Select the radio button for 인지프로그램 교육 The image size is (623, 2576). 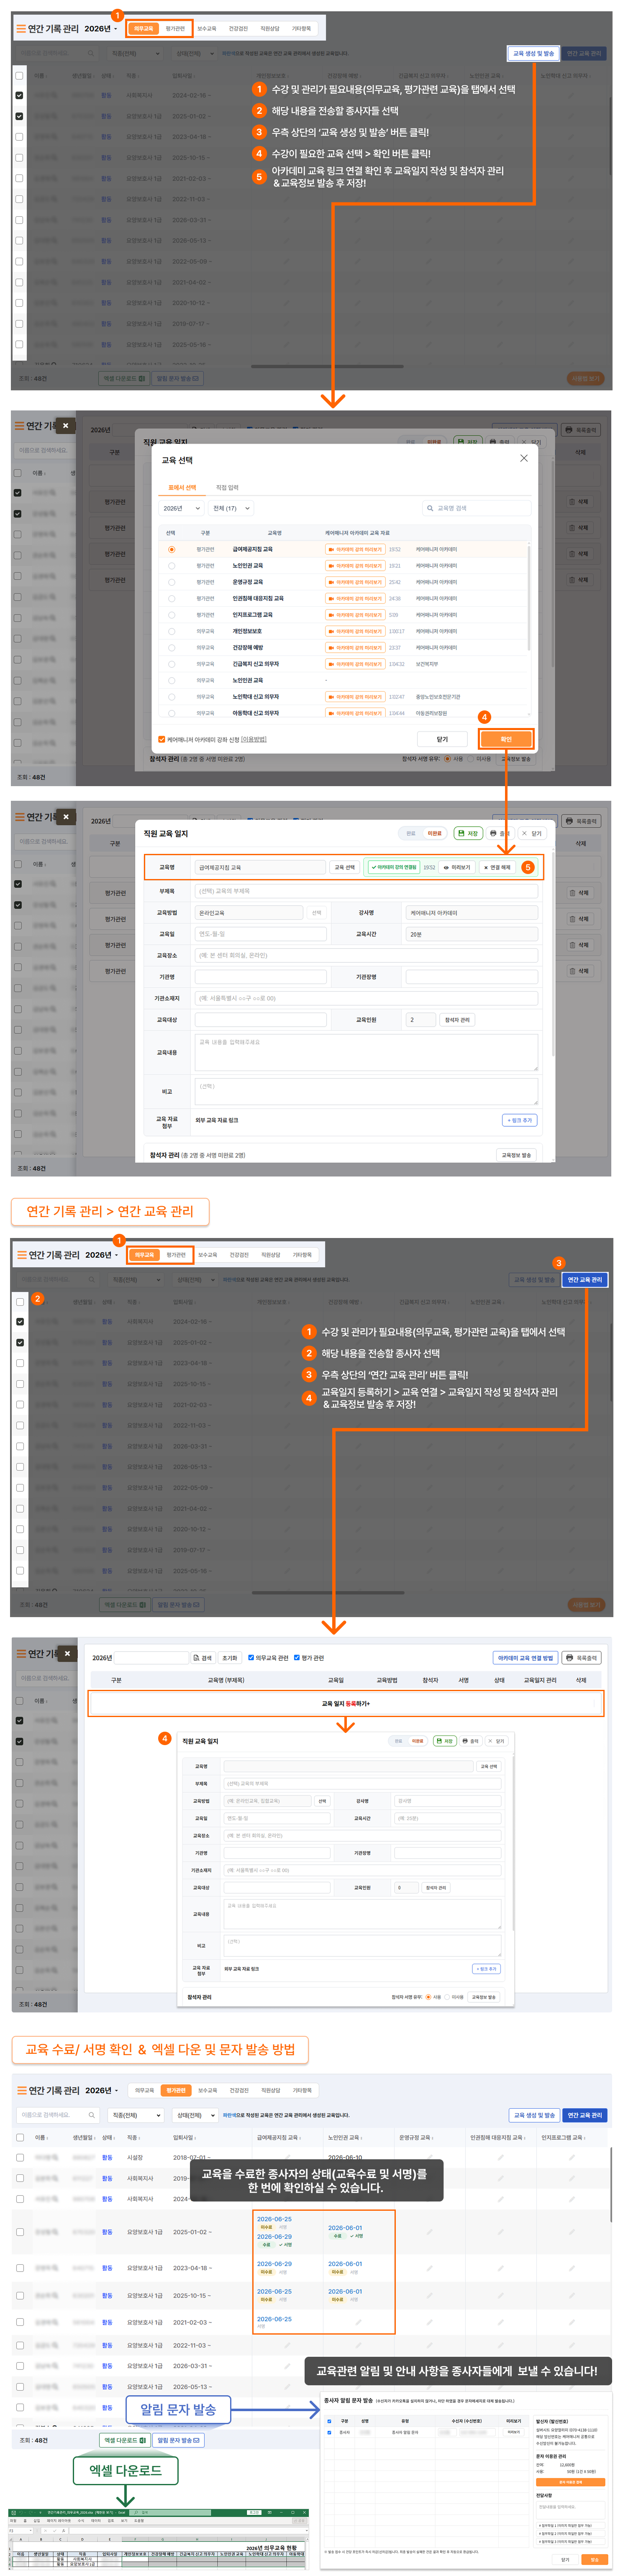click(171, 615)
